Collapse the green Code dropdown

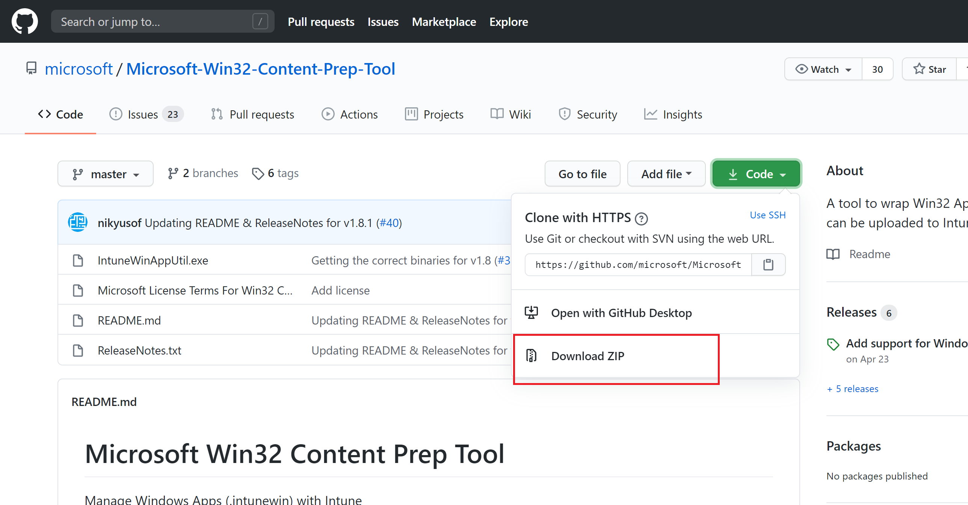click(757, 174)
